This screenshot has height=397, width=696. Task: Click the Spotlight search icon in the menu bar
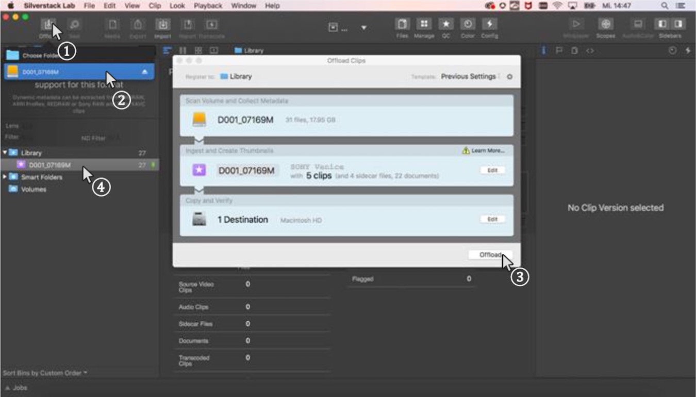[x=665, y=6]
